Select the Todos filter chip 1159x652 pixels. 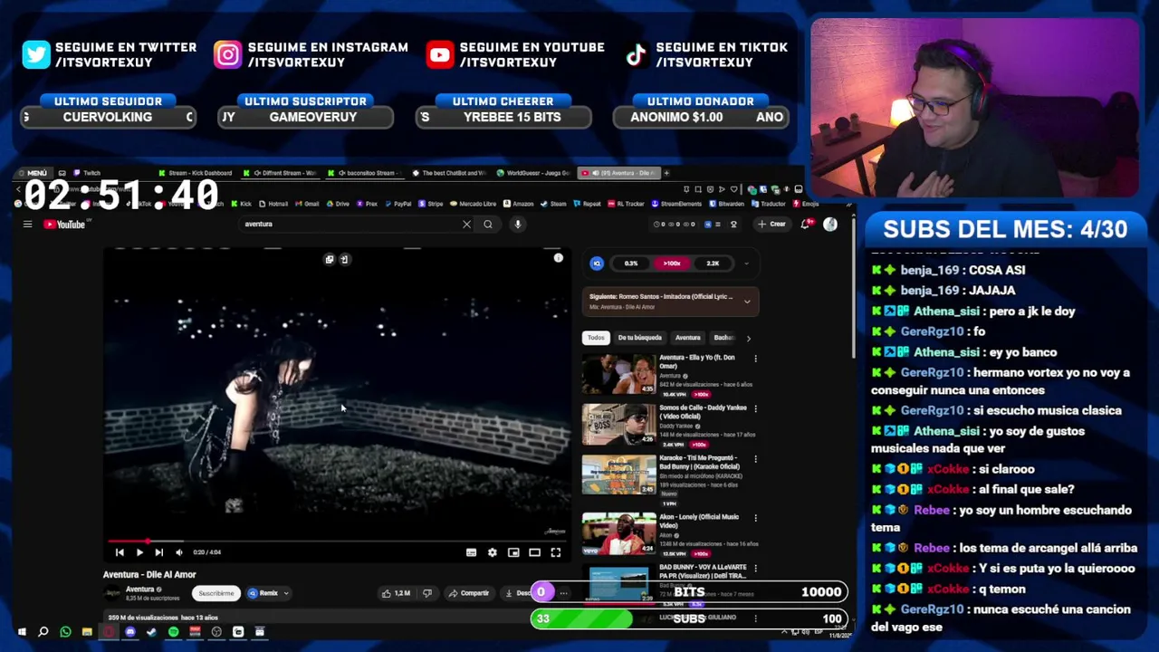596,338
